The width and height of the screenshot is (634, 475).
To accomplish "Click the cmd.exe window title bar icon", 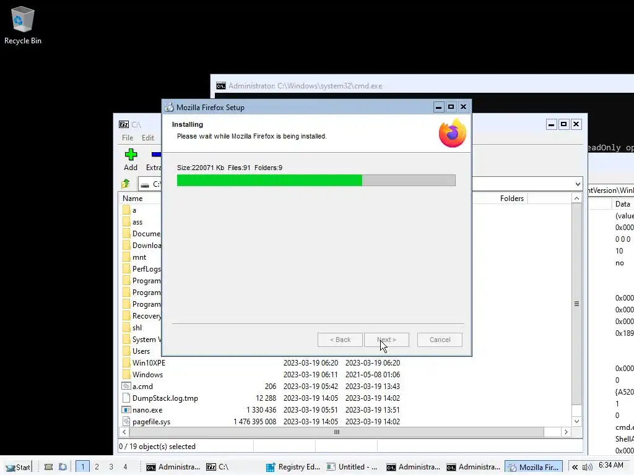I will point(221,85).
